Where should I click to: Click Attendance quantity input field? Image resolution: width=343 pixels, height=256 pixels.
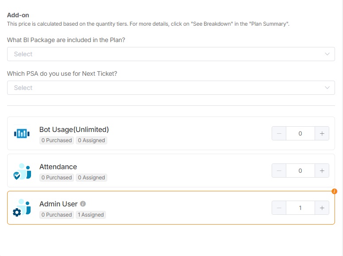click(300, 171)
